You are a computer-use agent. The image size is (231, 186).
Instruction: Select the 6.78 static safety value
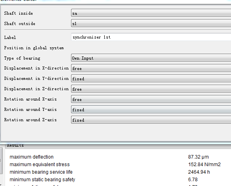point(192,180)
